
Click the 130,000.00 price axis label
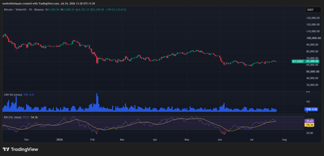(x=314, y=18)
